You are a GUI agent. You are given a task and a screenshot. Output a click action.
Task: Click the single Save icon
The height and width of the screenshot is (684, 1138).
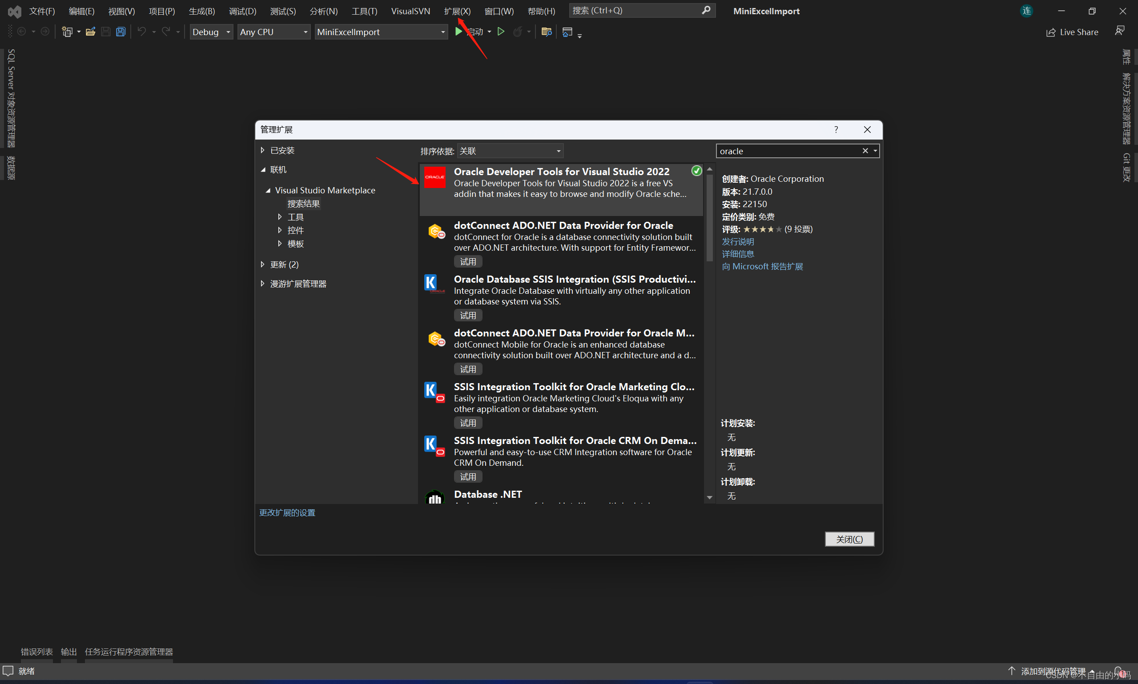[x=105, y=32]
